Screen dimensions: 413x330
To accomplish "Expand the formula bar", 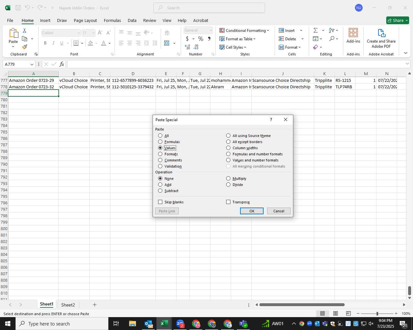I will pos(407,64).
